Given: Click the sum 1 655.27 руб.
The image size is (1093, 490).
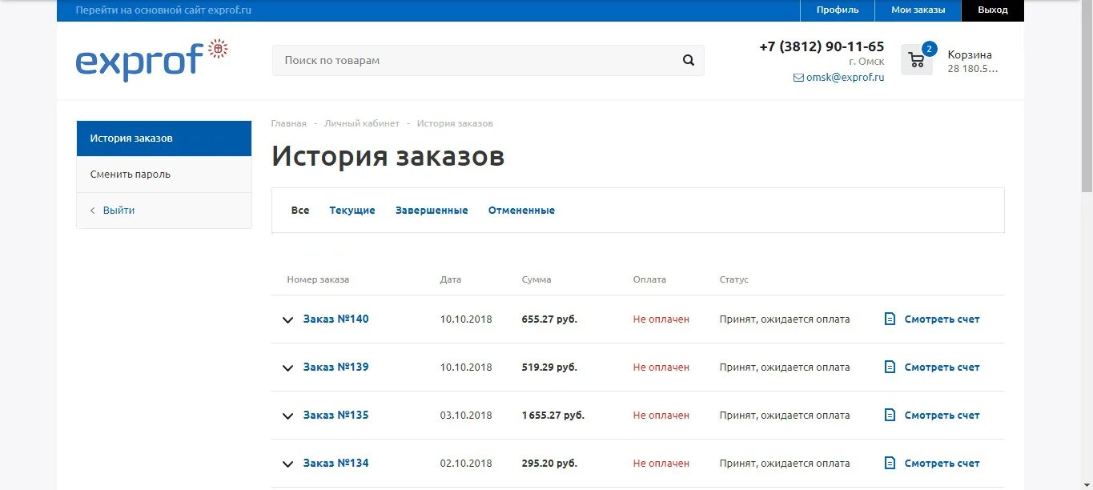Looking at the screenshot, I should point(553,415).
